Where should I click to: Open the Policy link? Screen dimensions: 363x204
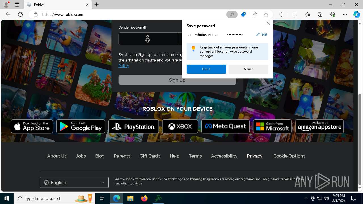click(124, 66)
